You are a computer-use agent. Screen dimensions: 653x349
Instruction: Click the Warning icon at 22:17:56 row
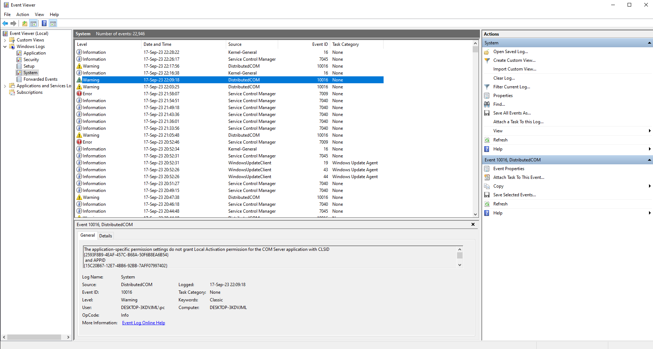(79, 66)
